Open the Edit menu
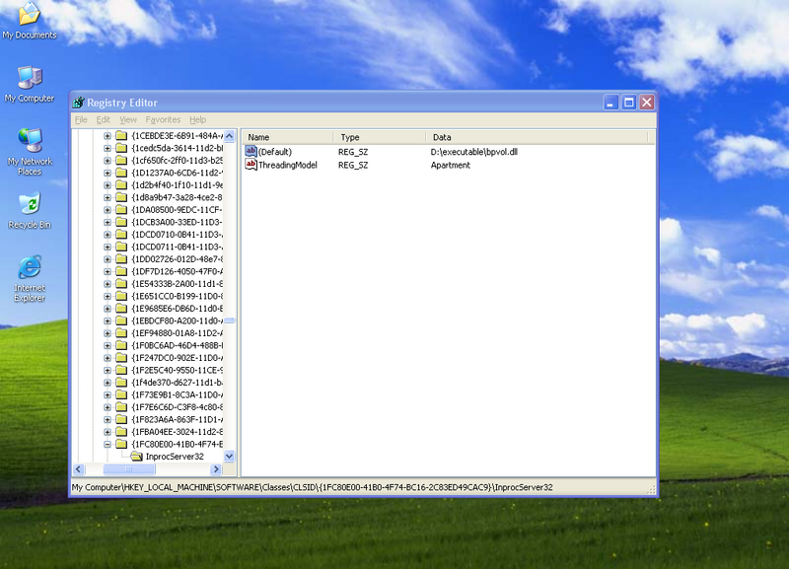789x569 pixels. click(x=104, y=119)
